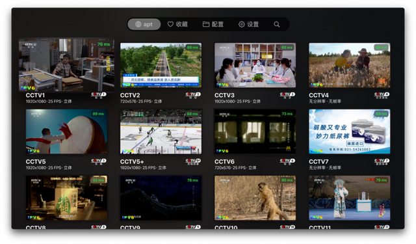Open the CCTV6 channel thumbnail
416x244 pixels.
pos(255,131)
